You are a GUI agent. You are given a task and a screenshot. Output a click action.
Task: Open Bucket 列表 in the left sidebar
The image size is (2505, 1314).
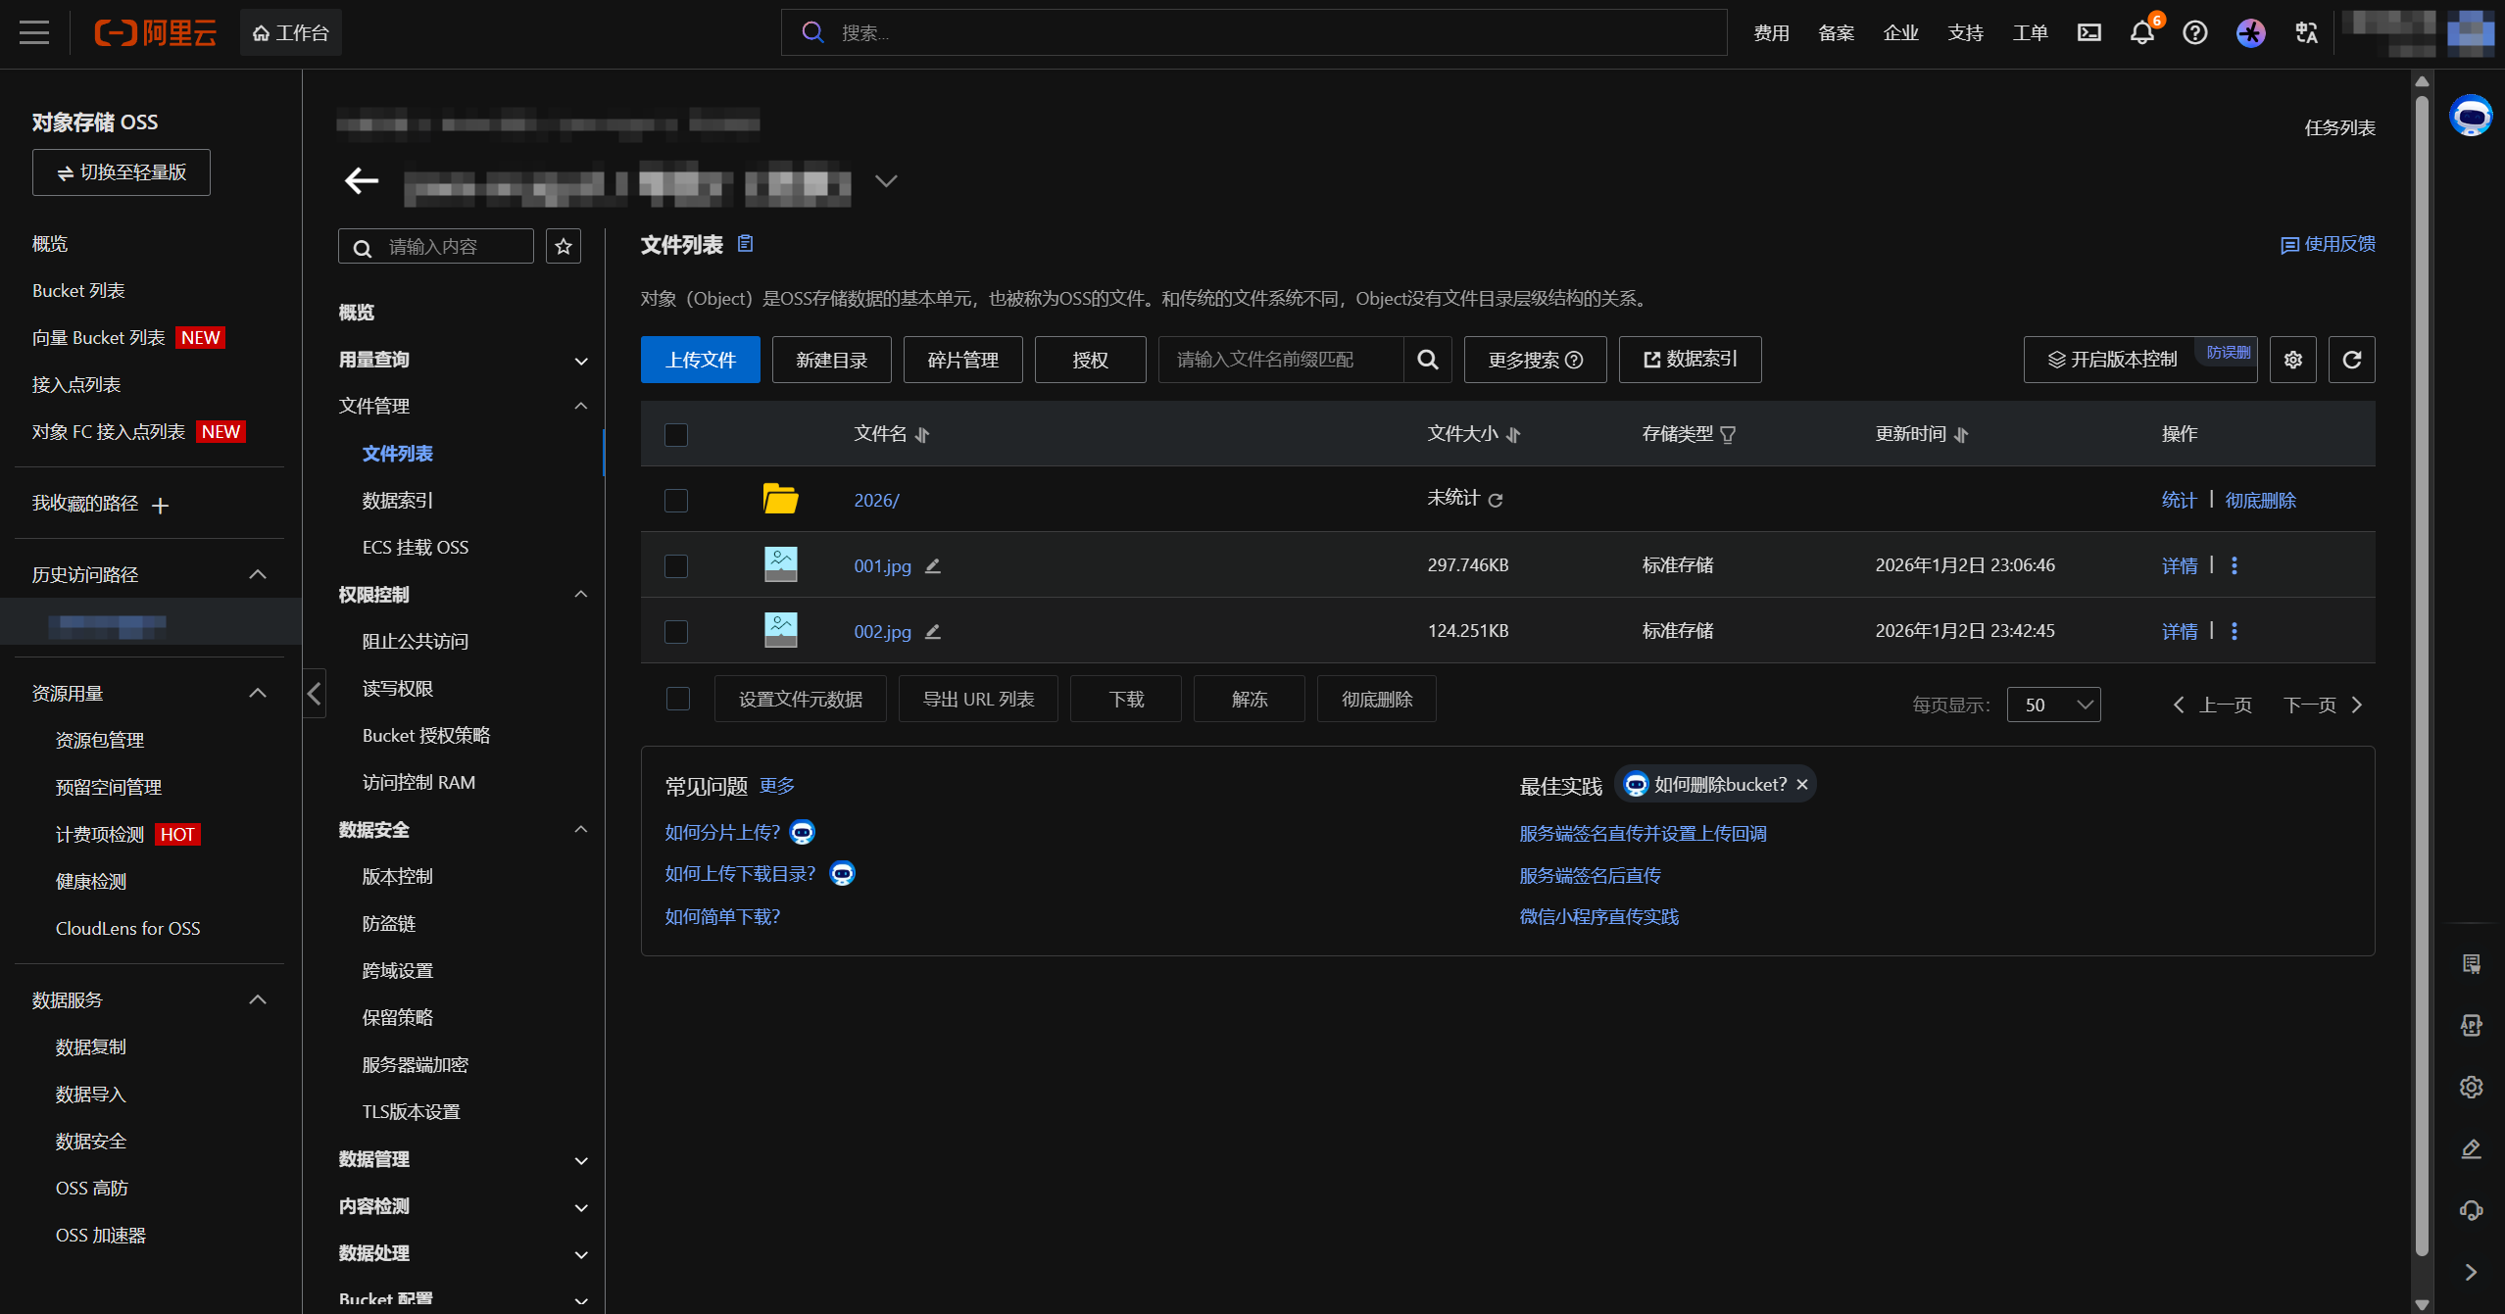[78, 290]
